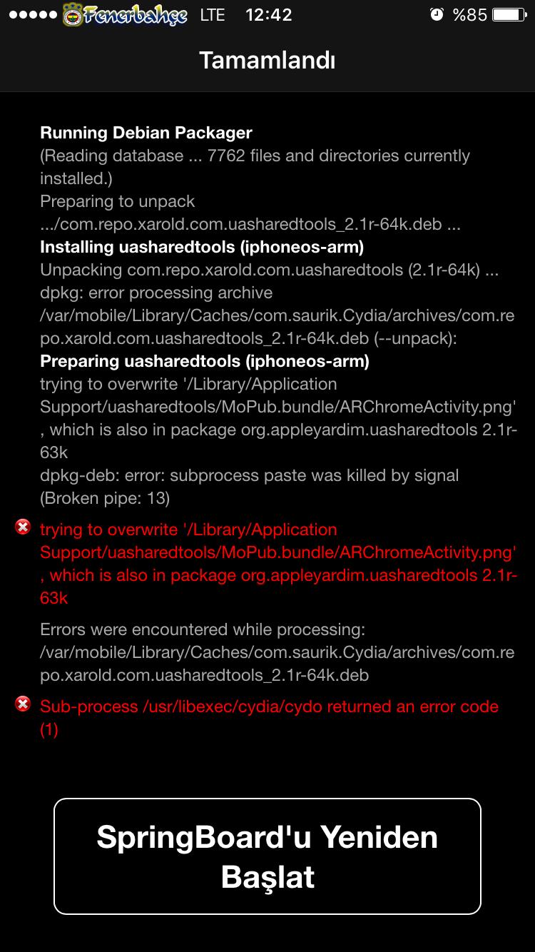Viewport: 535px width, 952px height.
Task: Tap the battery indicator icon
Action: tap(510, 15)
